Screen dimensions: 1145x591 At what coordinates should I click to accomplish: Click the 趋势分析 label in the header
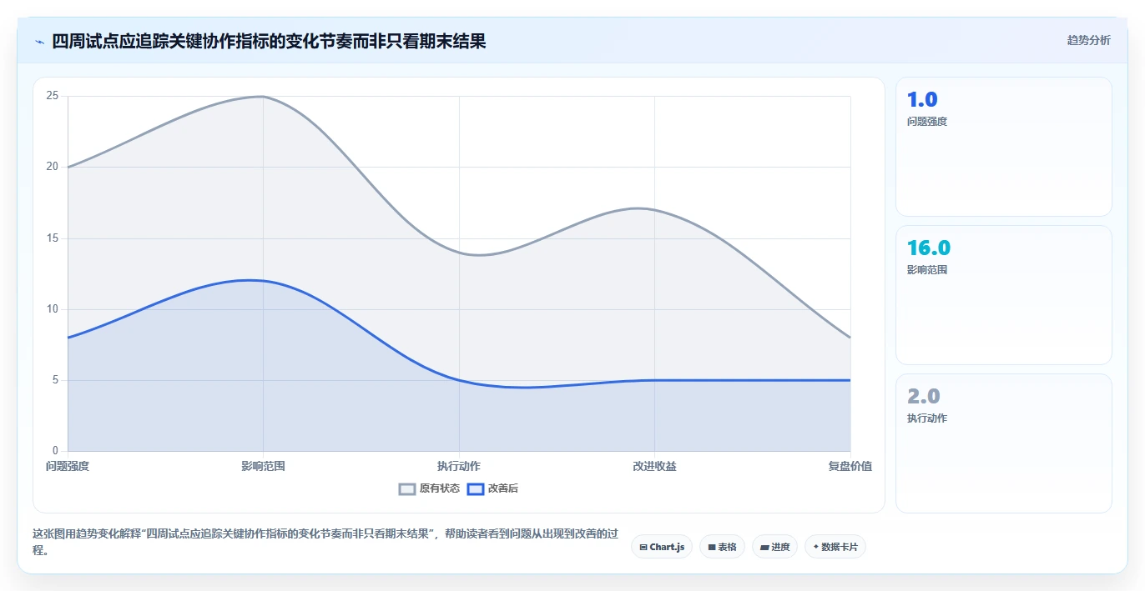(1088, 40)
